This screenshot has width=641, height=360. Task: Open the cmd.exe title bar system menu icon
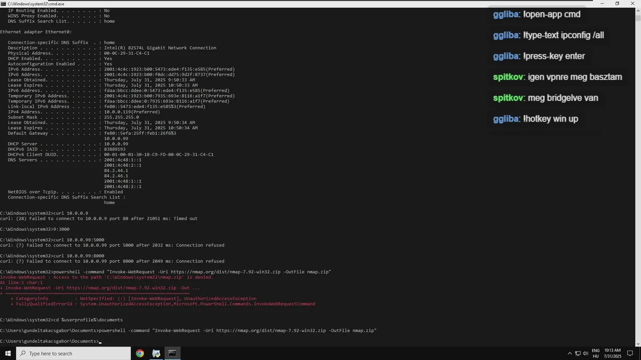pos(3,3)
